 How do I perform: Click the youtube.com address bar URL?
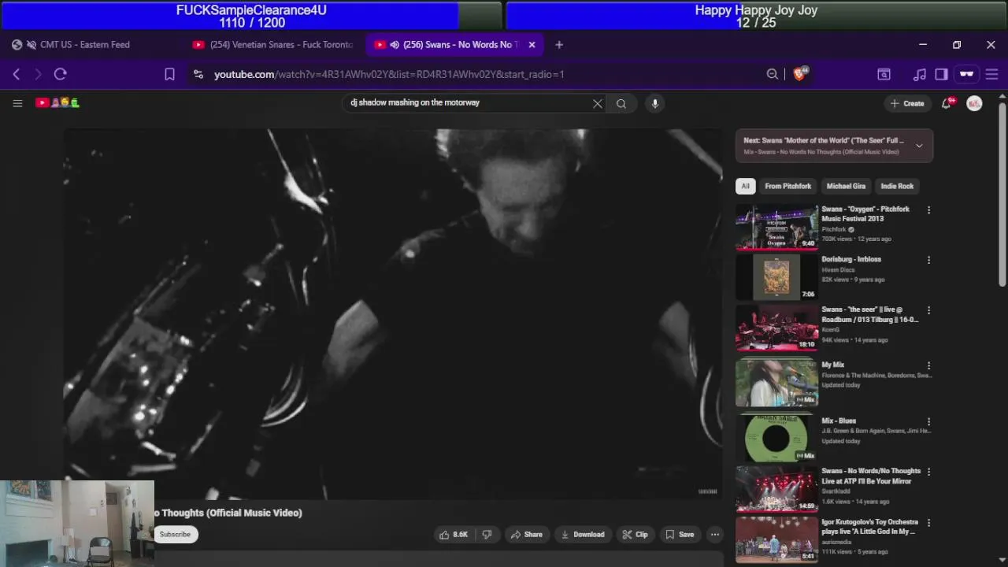pos(389,74)
